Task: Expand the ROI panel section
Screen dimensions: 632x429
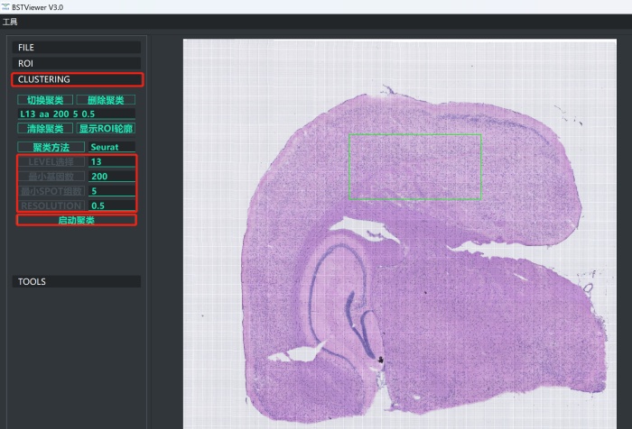Action: click(77, 63)
